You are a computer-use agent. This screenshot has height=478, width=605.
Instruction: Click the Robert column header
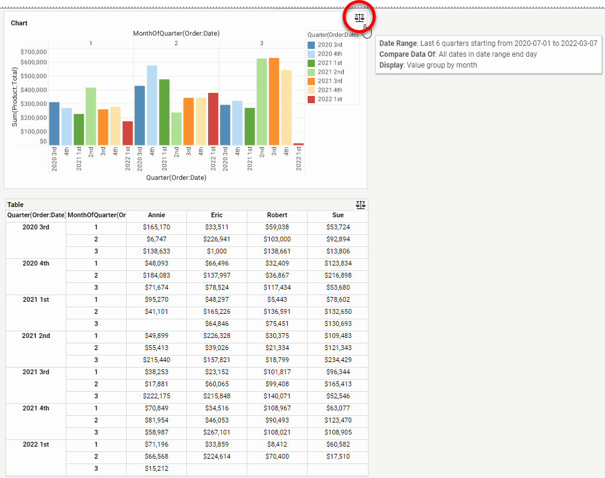[x=277, y=215]
